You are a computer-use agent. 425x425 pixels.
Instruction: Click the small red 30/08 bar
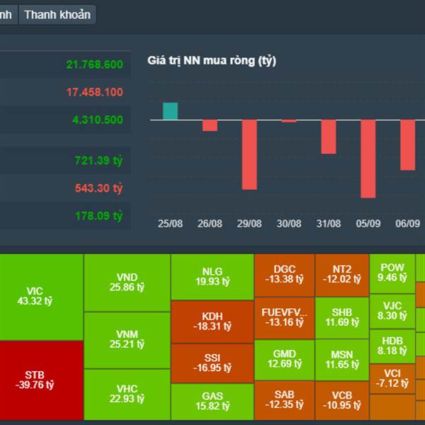tap(289, 121)
